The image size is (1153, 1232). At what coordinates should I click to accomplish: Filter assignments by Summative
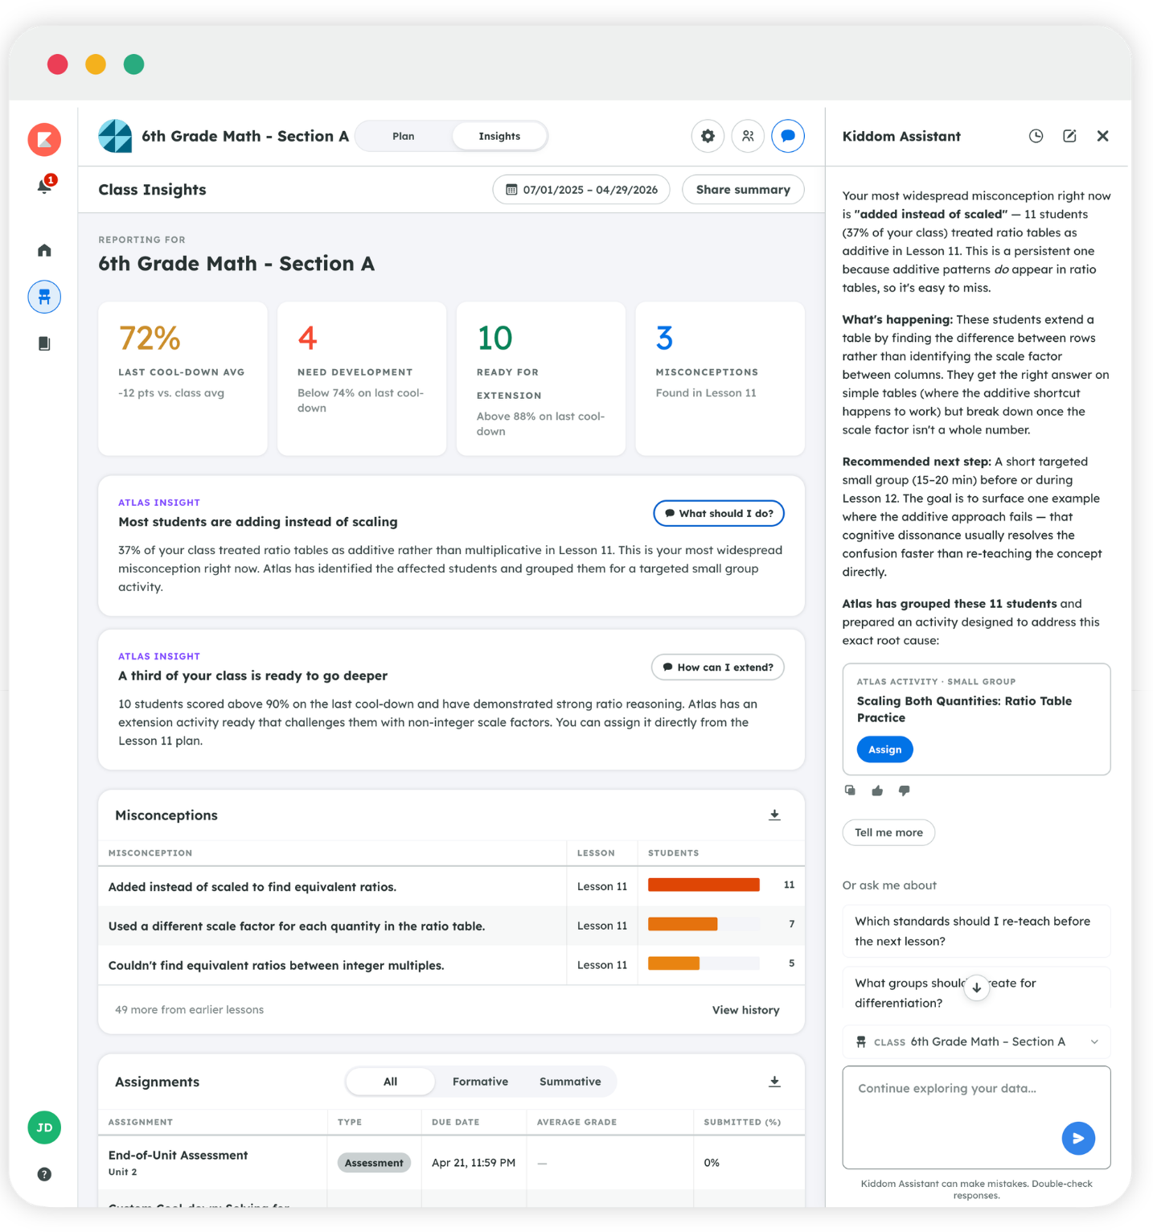(570, 1082)
